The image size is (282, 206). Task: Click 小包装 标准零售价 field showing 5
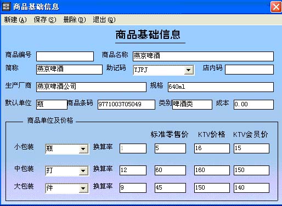click(x=170, y=148)
